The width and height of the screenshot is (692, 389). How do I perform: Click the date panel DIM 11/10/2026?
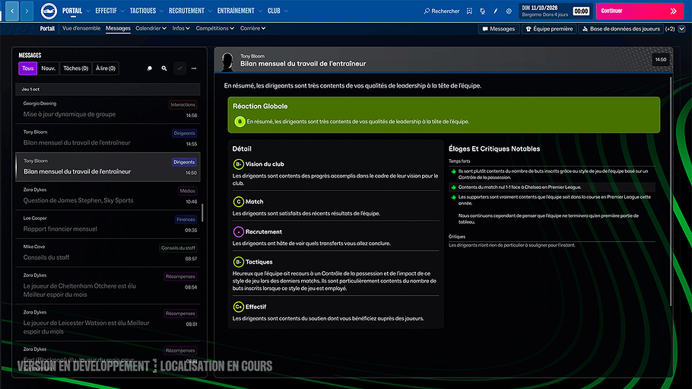pyautogui.click(x=545, y=11)
